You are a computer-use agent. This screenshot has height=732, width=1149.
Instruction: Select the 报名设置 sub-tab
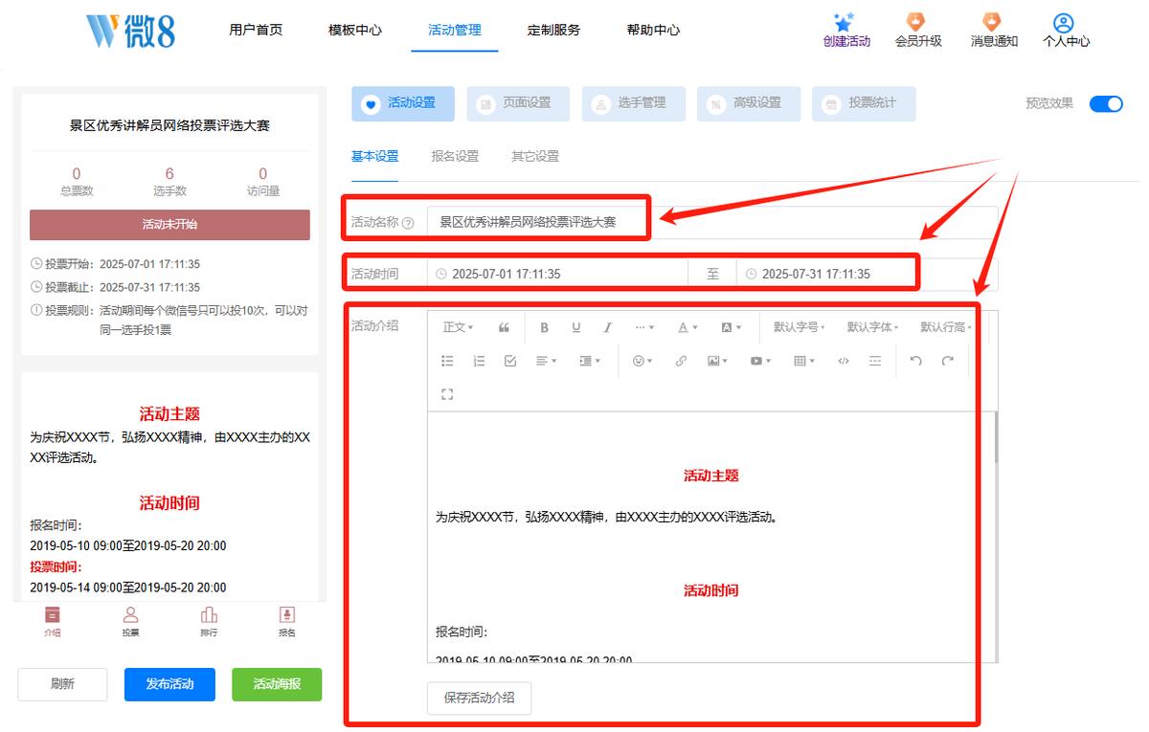455,157
